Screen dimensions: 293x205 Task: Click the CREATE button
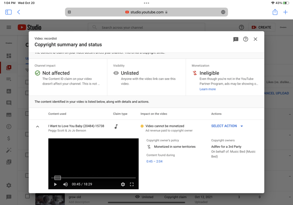click(261, 27)
